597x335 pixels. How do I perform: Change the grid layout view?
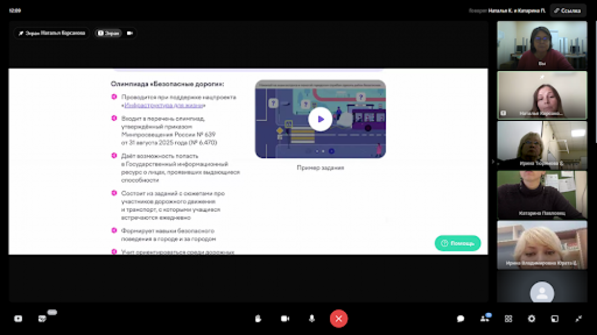508,319
